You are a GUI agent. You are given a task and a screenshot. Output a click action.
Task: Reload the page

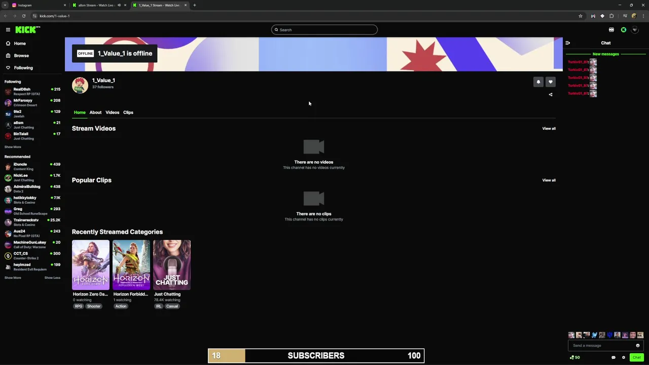click(23, 16)
